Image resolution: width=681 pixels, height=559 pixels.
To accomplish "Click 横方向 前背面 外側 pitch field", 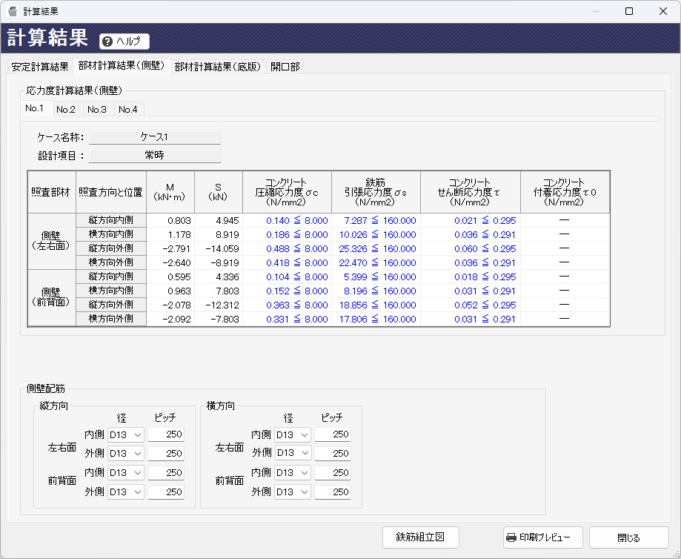I will pyautogui.click(x=333, y=492).
